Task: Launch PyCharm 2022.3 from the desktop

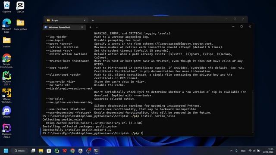Action: coord(7,78)
